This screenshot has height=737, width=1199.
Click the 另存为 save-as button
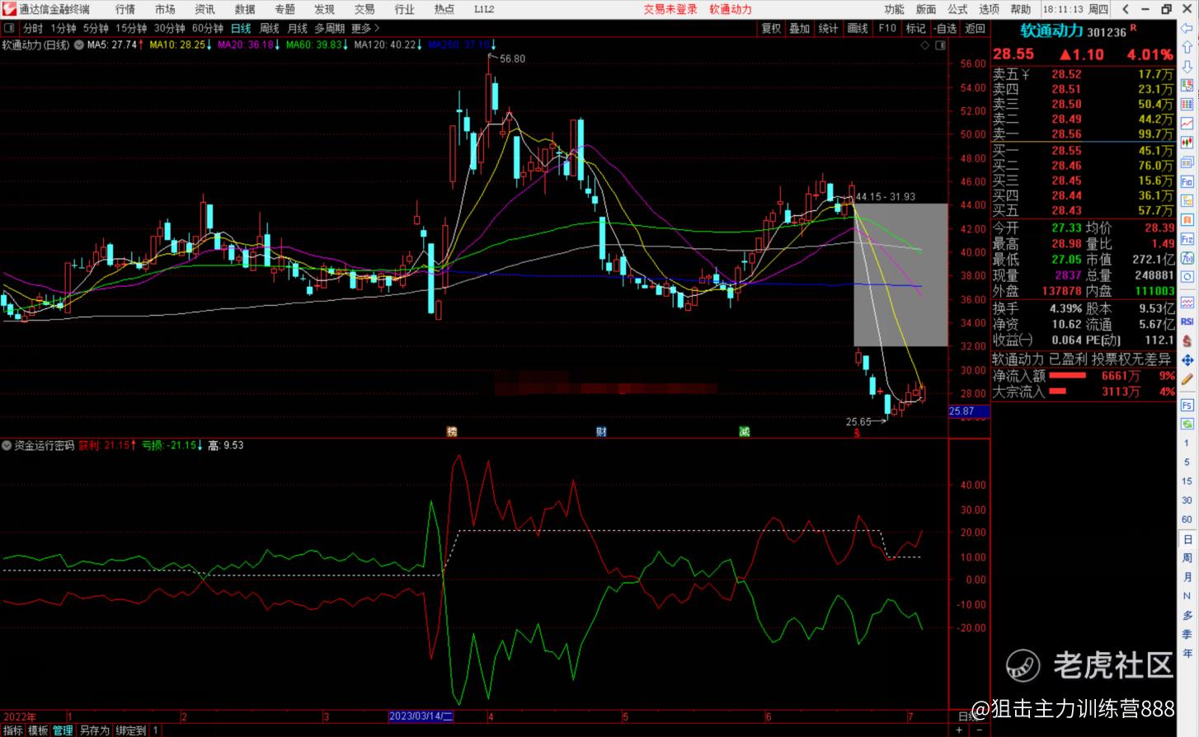coord(94,730)
